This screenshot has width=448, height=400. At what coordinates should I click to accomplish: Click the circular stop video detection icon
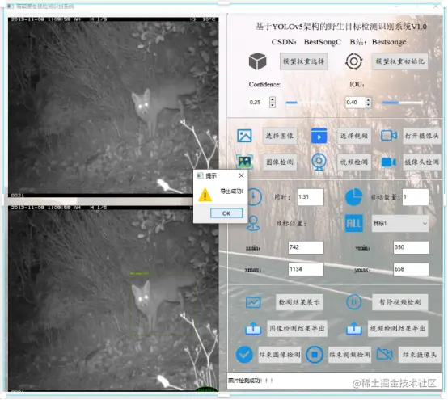315,355
